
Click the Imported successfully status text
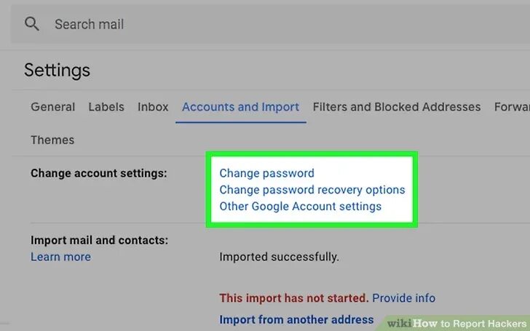coord(279,257)
